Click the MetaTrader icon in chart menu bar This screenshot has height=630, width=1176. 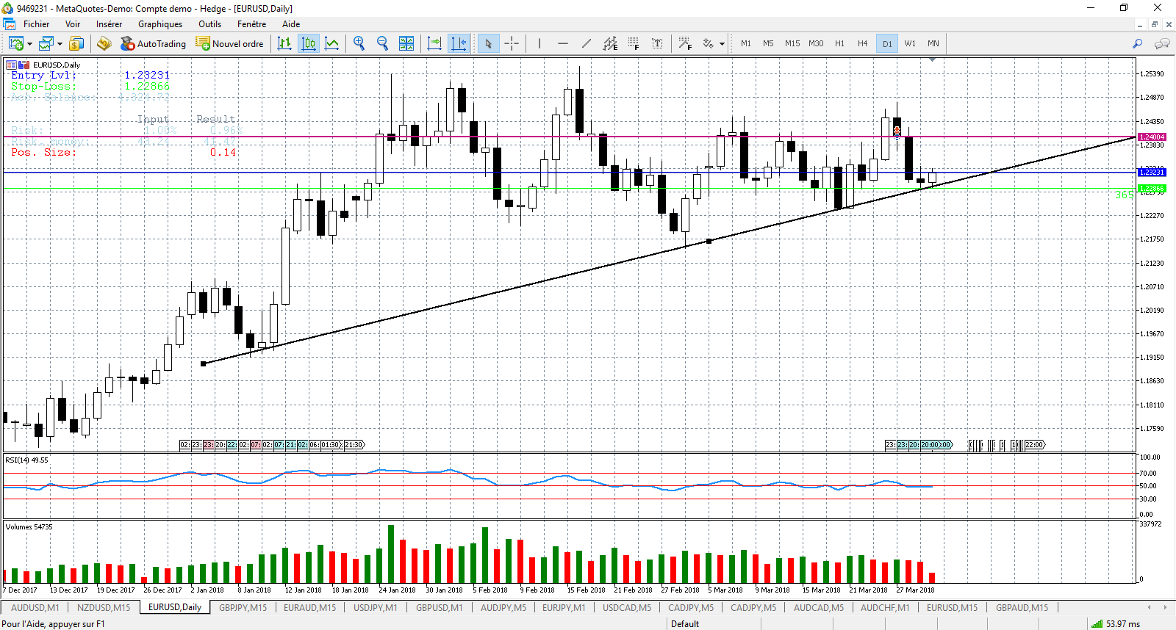click(10, 24)
